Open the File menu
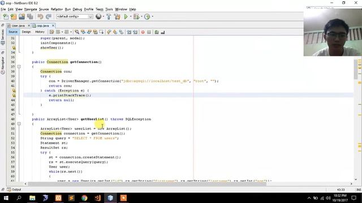Viewport: 362px width, 203px height. [3, 9]
